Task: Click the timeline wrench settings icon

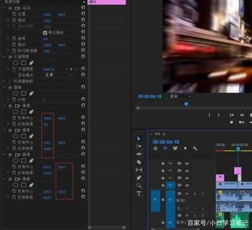Action: click(195, 149)
